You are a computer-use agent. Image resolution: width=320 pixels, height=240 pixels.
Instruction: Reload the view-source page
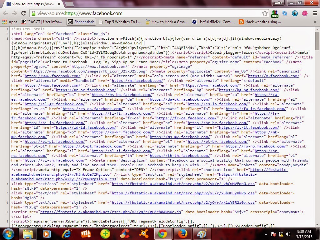click(x=24, y=13)
